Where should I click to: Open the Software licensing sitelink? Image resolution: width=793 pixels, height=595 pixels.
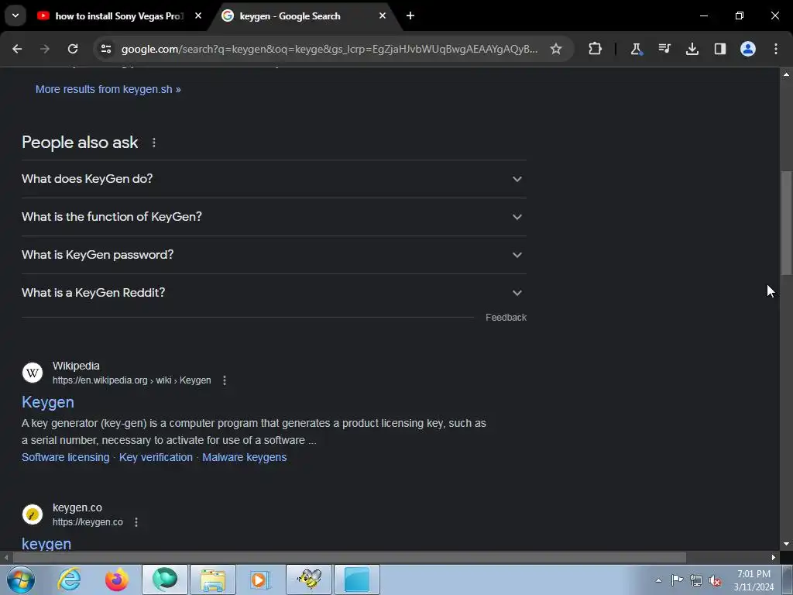(x=65, y=457)
